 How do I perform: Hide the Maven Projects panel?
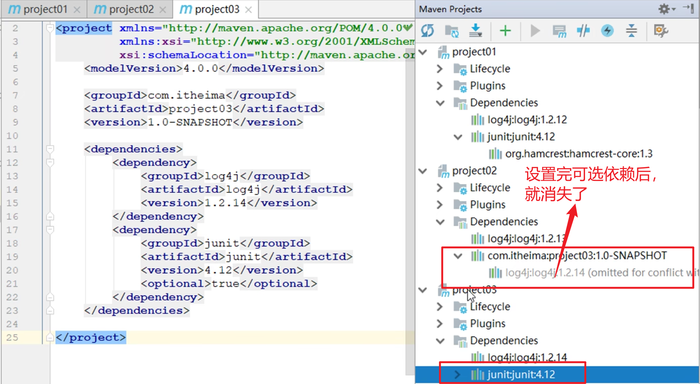click(689, 8)
